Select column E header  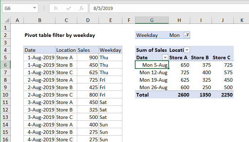111,20
